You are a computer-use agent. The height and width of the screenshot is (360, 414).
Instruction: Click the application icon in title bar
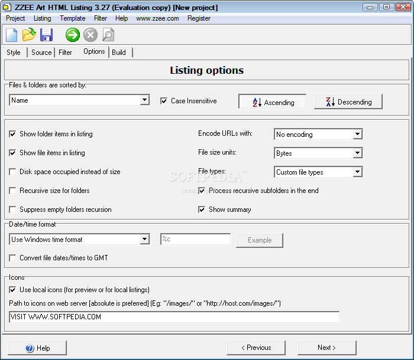[7, 7]
